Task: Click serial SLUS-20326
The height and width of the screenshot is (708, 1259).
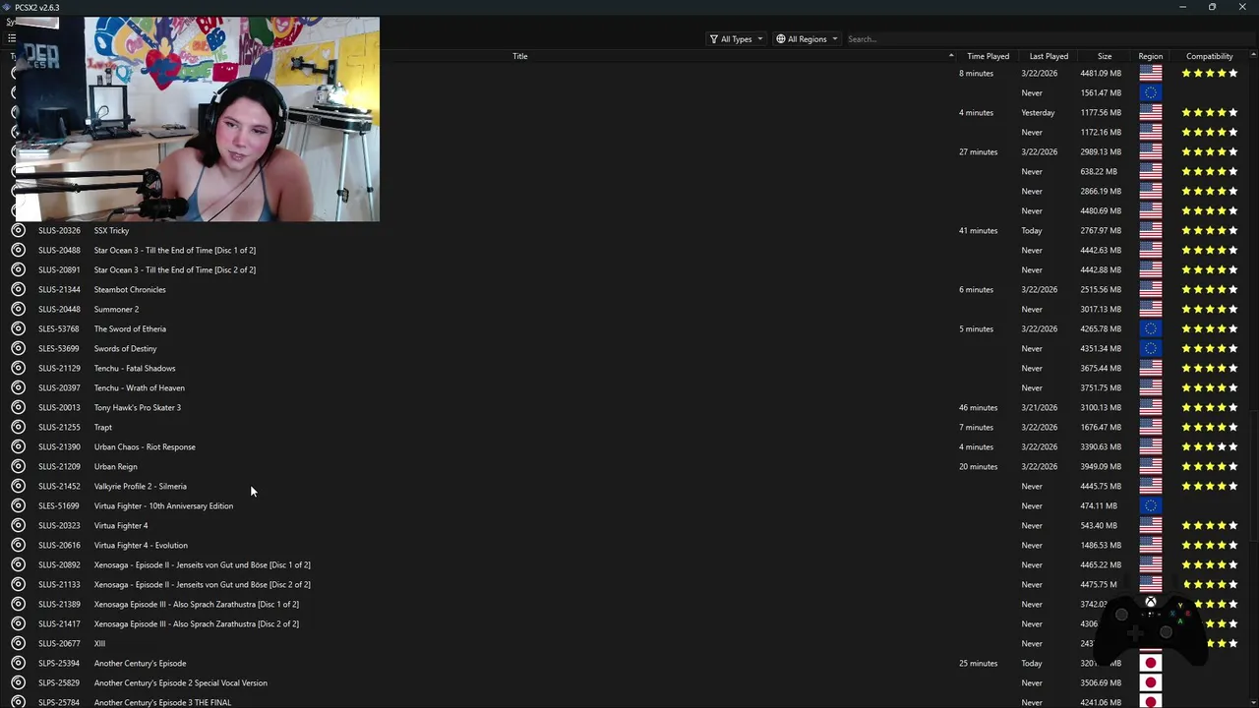Action: click(x=59, y=230)
